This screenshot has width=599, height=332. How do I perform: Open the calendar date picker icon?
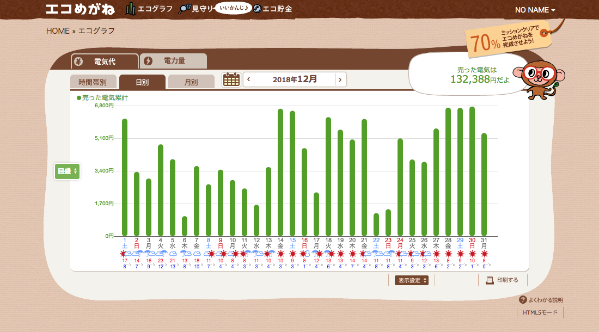point(231,80)
